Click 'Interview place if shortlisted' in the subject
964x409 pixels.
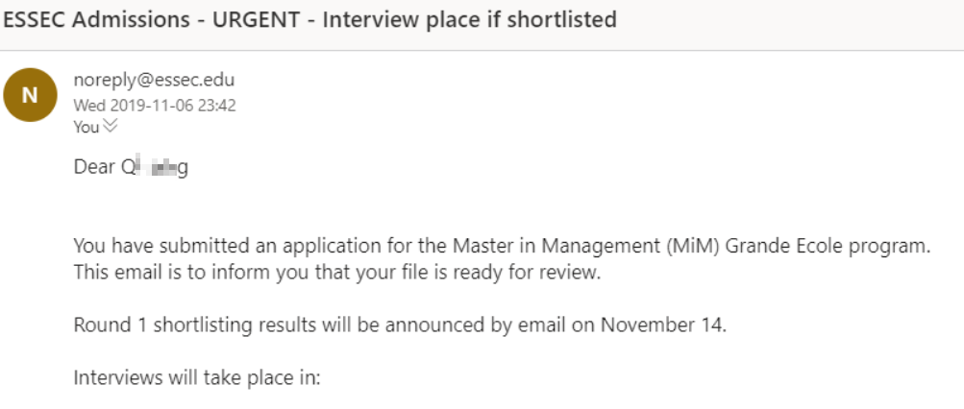pos(469,19)
